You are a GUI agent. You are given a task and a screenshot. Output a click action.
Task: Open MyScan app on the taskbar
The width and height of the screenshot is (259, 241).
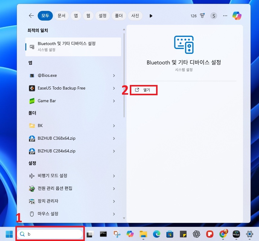coord(236,234)
